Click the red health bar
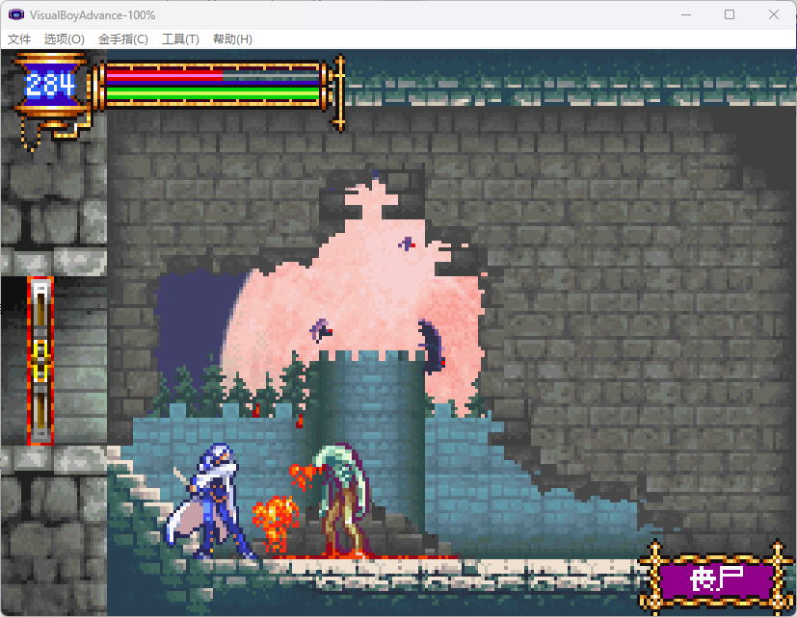 click(164, 74)
